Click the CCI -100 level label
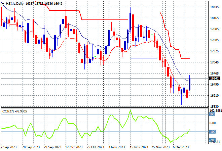The image size is (222, 151). pyautogui.click(x=212, y=132)
